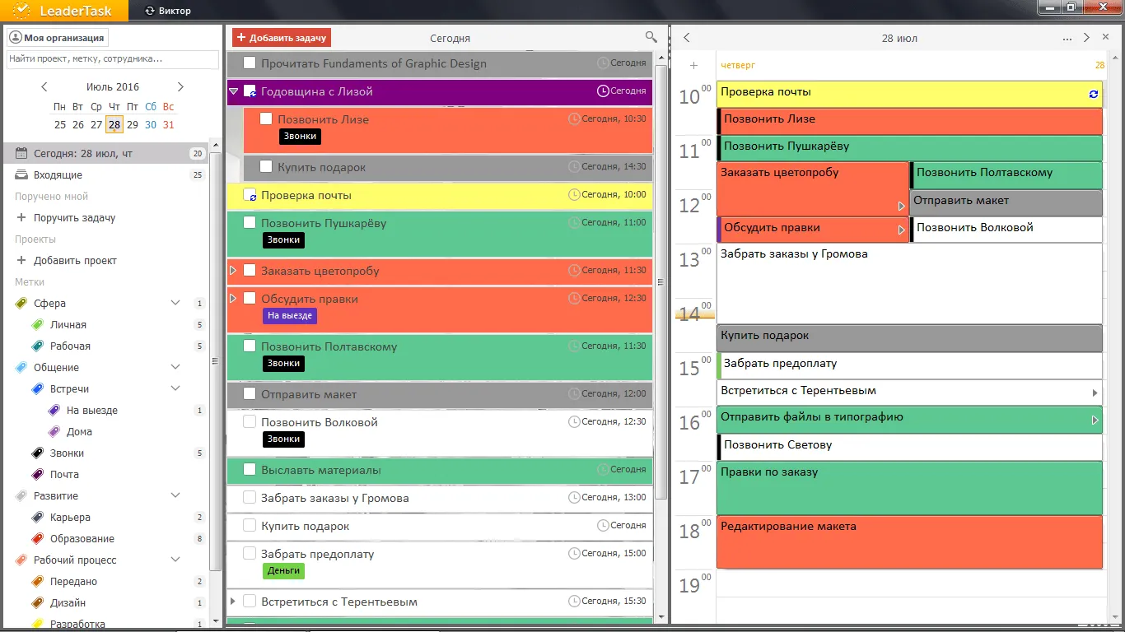Check off the Позвонить Лизе task
This screenshot has width=1125, height=632.
tap(266, 119)
